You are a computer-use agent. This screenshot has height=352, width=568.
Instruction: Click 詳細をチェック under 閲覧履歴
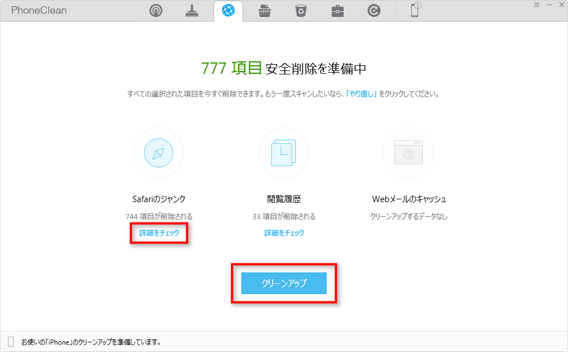click(284, 233)
